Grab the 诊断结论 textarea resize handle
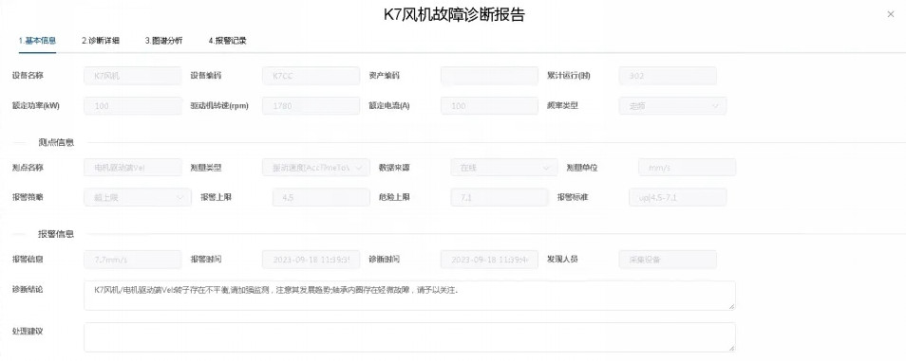 [731, 307]
